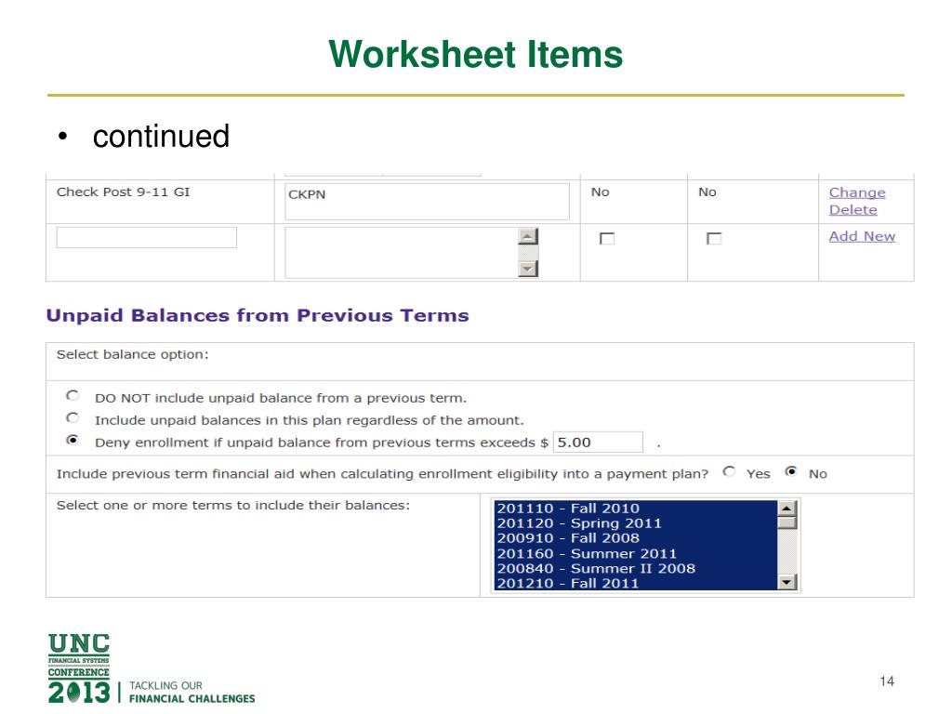
Task: Select term 201160 - Summer 2011
Action: point(635,554)
